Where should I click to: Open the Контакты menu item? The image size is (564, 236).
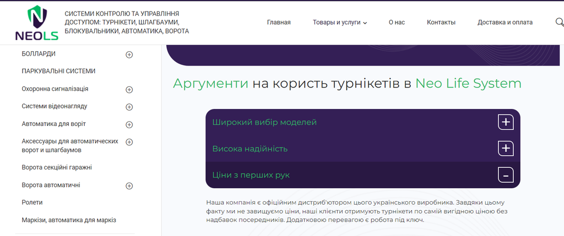click(441, 22)
